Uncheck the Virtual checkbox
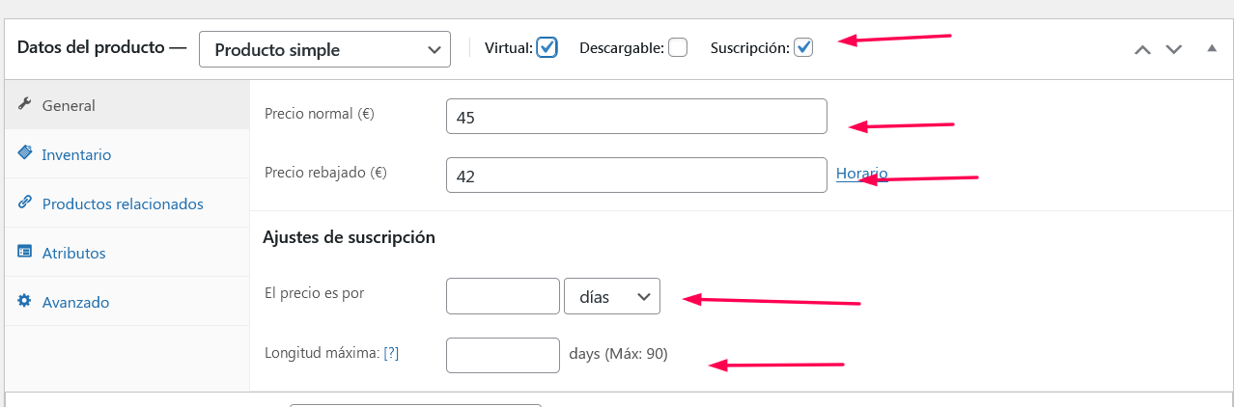Screen dimensions: 1234x407 click(547, 47)
